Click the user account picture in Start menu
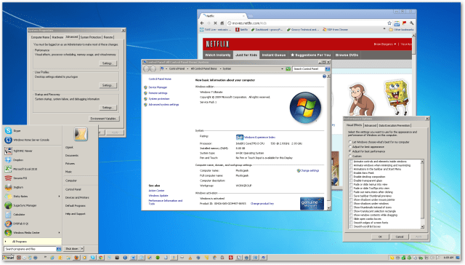 tap(81, 134)
